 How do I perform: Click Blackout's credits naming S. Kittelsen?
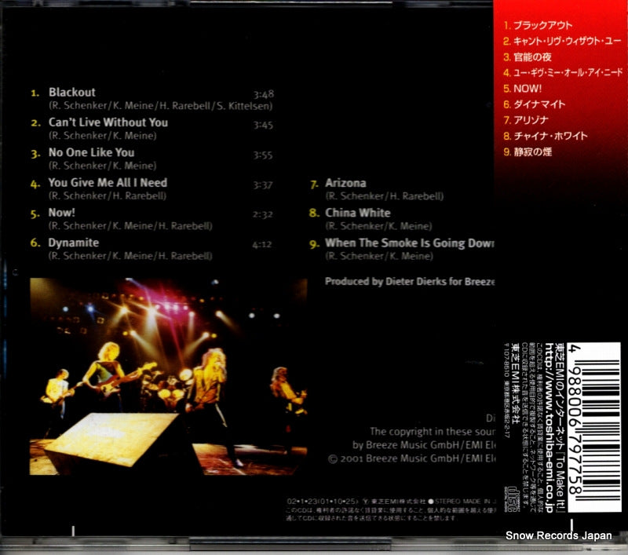tap(161, 106)
